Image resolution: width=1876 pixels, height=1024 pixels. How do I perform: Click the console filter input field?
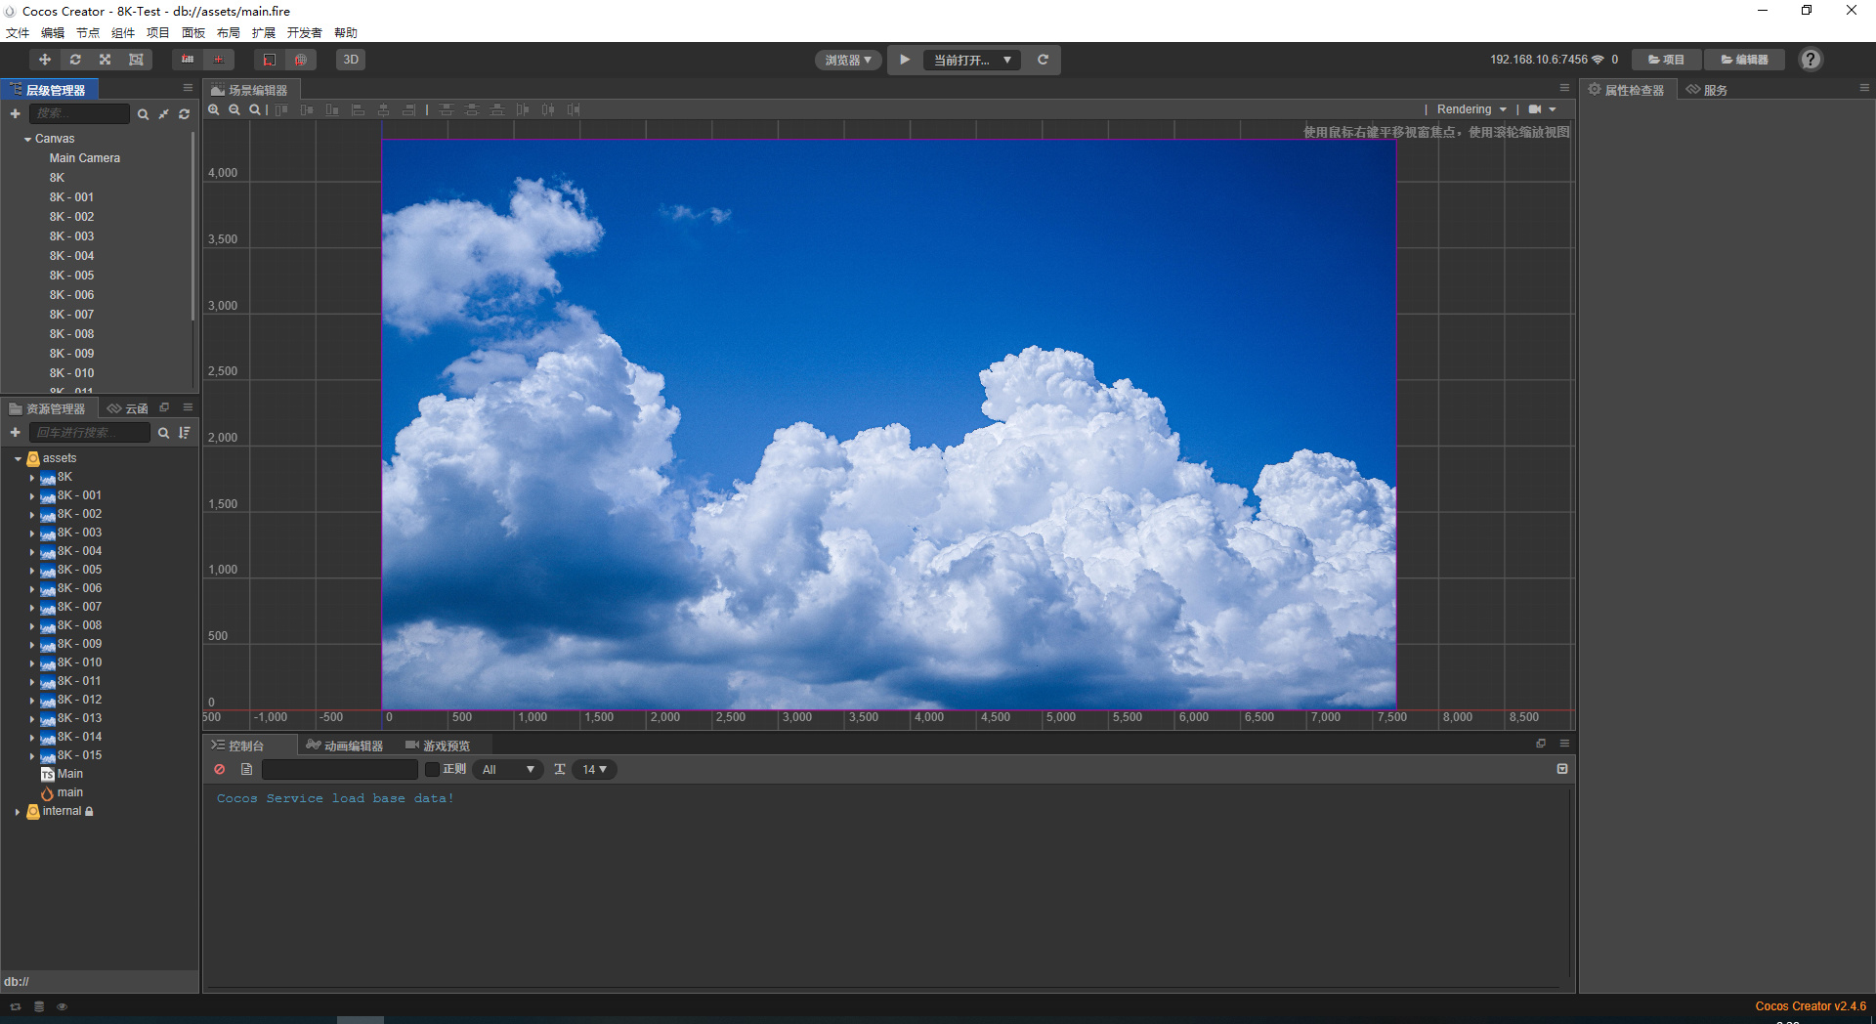[x=340, y=770]
